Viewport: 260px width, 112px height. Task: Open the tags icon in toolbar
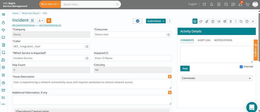point(201,21)
